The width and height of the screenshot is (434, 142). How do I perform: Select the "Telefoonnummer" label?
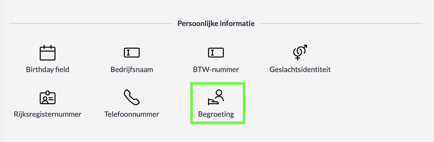[132, 114]
